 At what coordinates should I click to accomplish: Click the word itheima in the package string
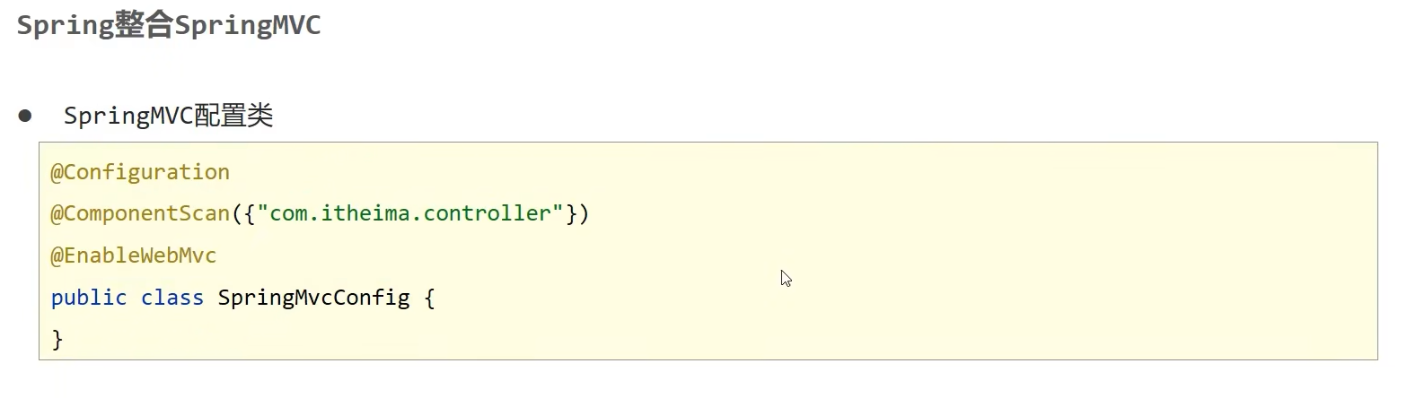pyautogui.click(x=365, y=213)
